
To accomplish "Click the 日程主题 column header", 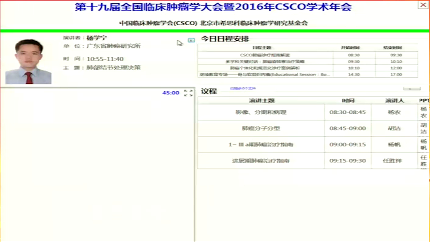I will click(x=262, y=48).
